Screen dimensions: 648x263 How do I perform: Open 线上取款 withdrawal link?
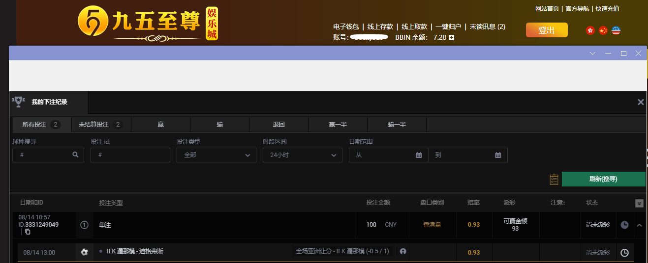tap(414, 26)
